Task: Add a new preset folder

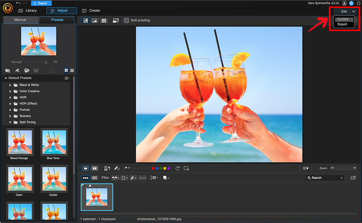Action: click(8, 70)
